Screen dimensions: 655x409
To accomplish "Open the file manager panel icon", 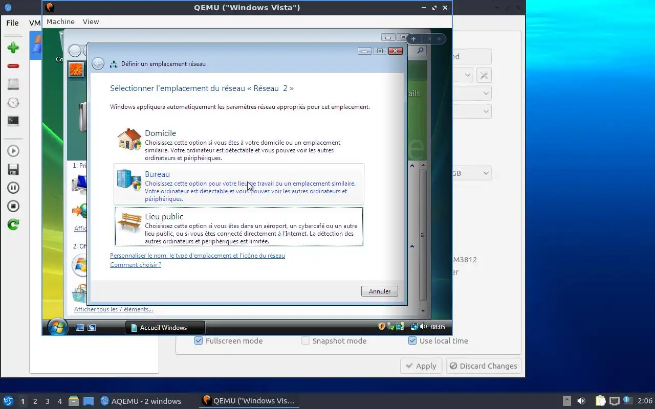I will [x=73, y=401].
